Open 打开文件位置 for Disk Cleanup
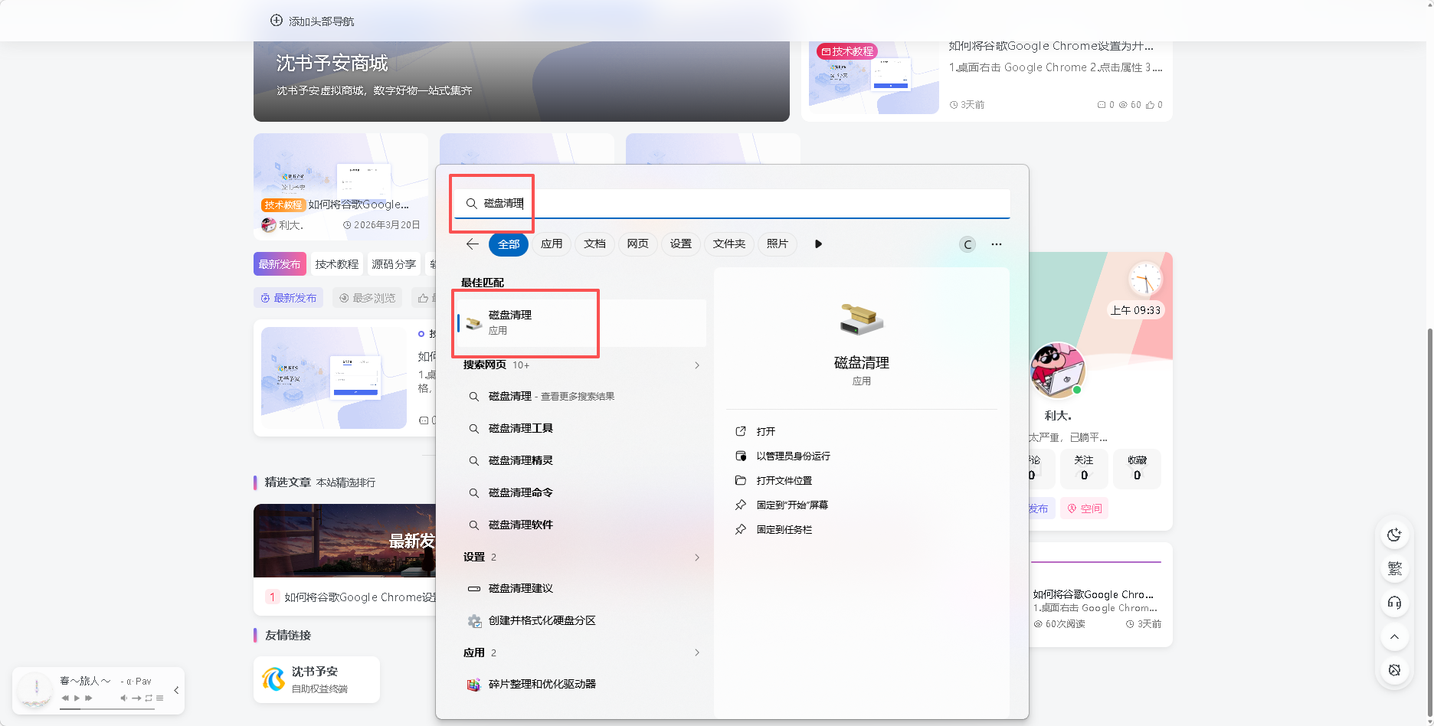Viewport: 1434px width, 726px height. [x=783, y=480]
